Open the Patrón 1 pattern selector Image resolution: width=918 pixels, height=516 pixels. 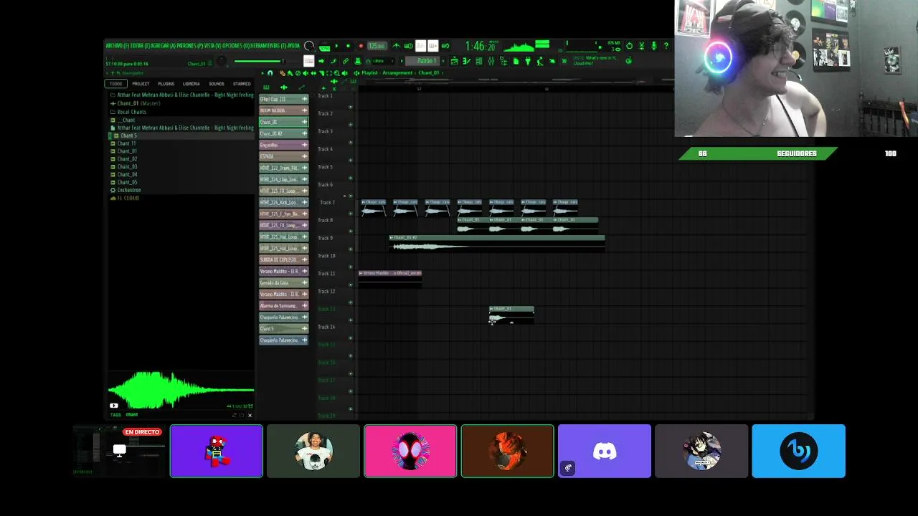pos(422,61)
